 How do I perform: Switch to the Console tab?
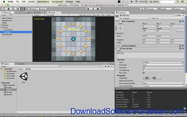20,64
